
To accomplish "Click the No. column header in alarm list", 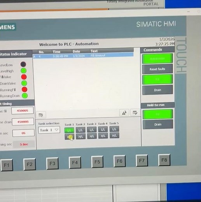I will click(x=41, y=52).
